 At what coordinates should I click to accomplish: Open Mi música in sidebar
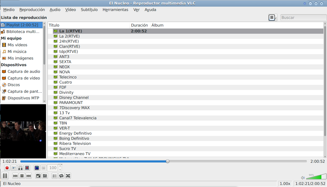(21, 52)
